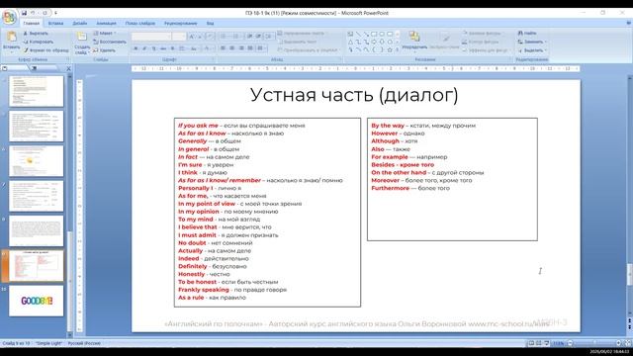The width and height of the screenshot is (633, 356).
Task: Open the Review (Рецензирование) ribbon tab
Action: 180,24
